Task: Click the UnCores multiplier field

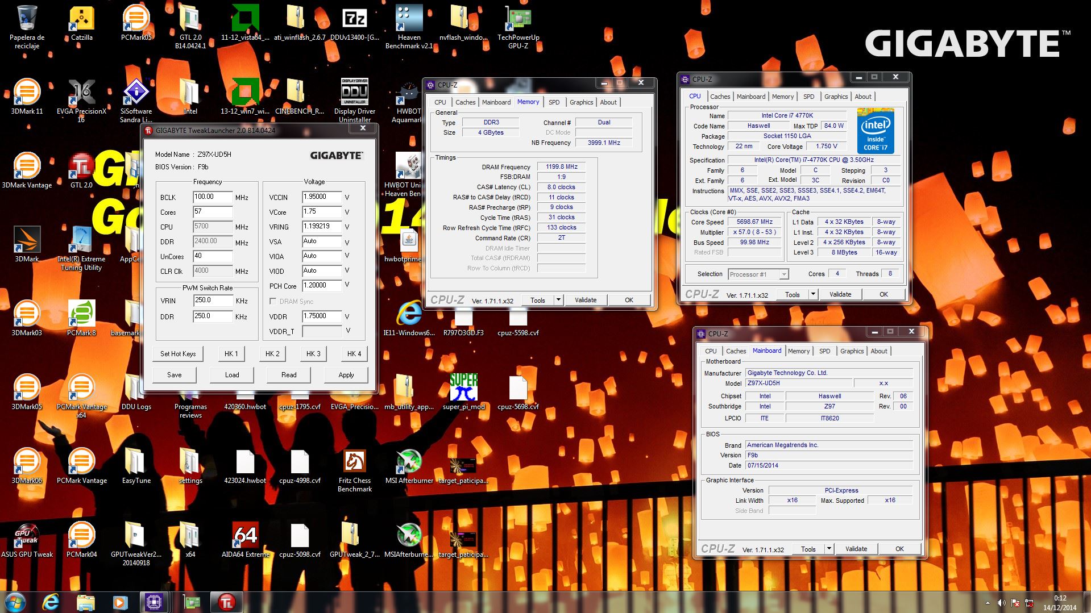Action: [213, 256]
